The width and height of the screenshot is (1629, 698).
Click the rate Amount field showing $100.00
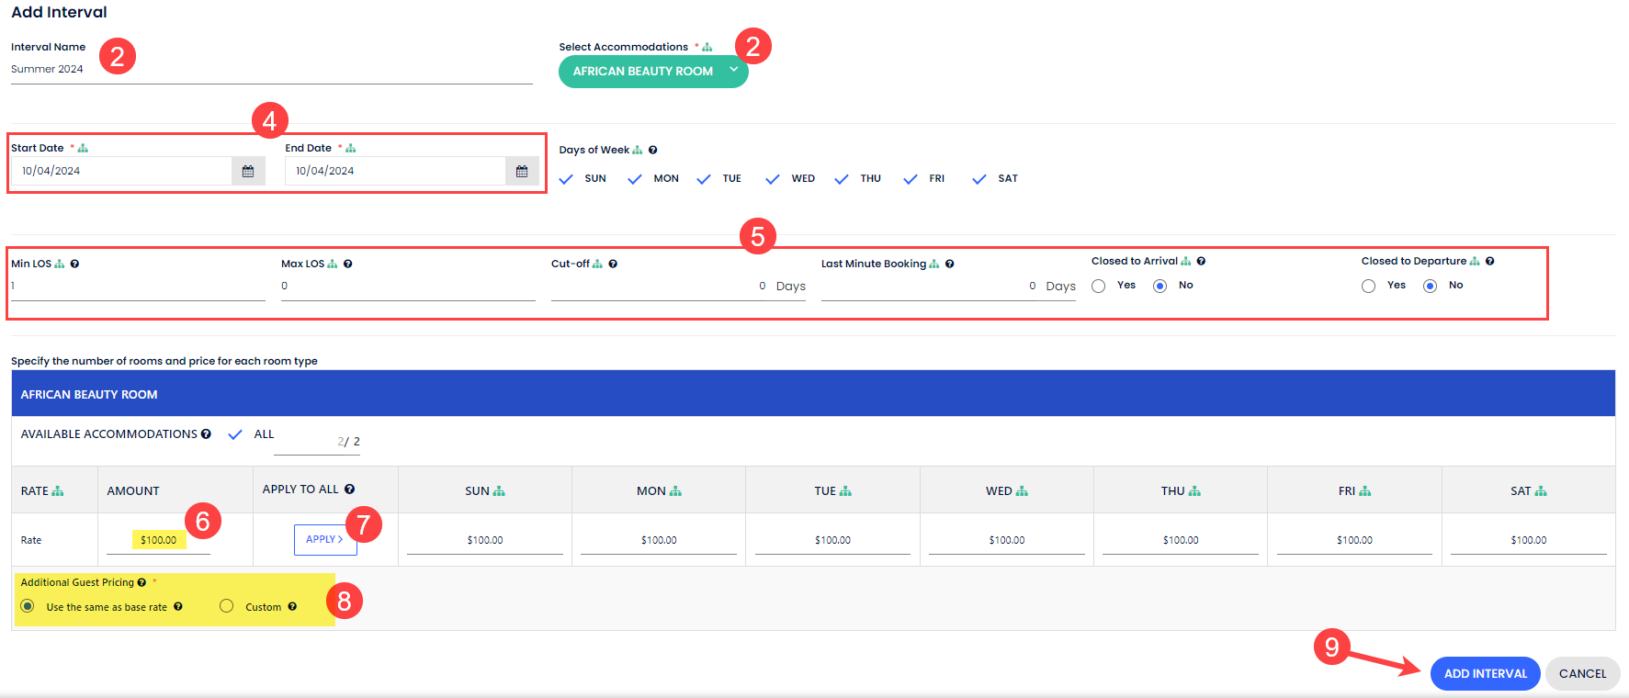(158, 540)
